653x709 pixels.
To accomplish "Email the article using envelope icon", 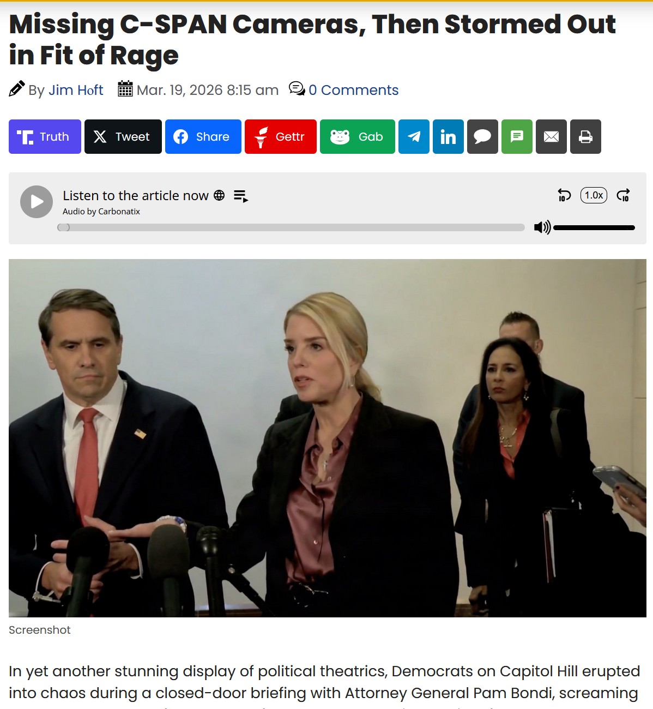I will (x=551, y=136).
